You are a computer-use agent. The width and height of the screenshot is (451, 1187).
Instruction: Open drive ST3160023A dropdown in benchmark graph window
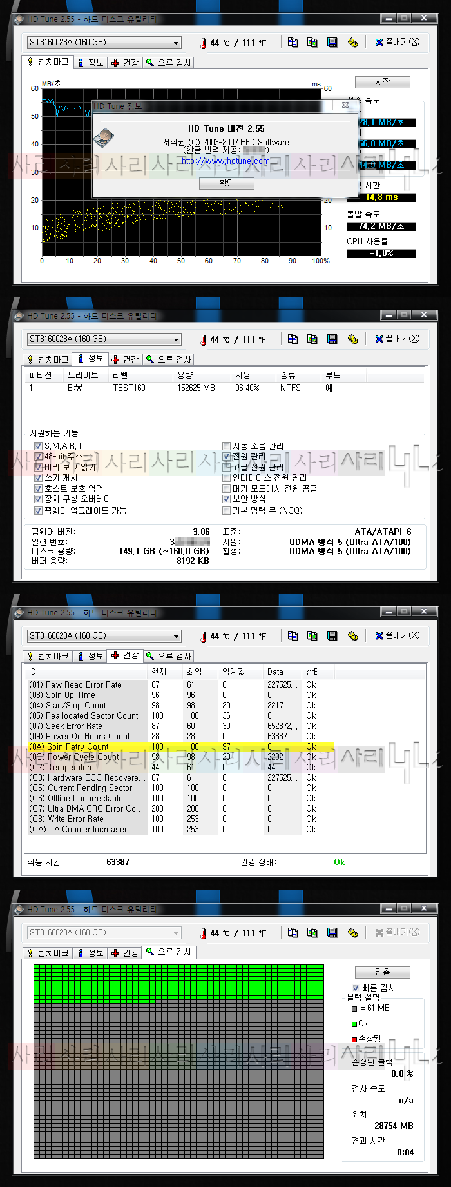click(104, 43)
